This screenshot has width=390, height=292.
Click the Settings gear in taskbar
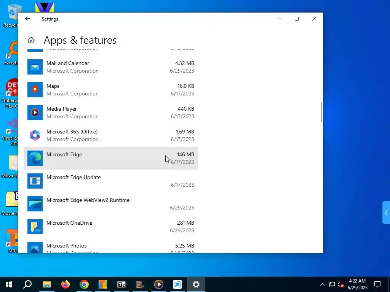196,284
